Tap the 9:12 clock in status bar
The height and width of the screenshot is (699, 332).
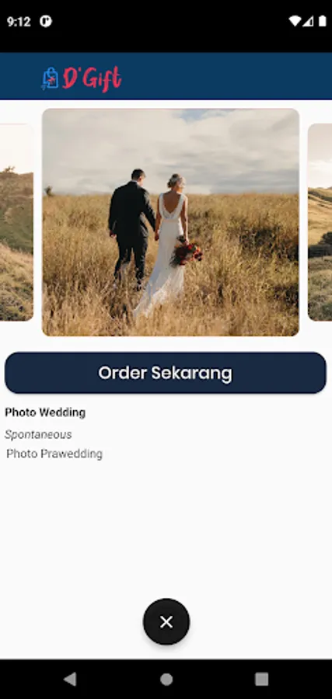click(19, 21)
